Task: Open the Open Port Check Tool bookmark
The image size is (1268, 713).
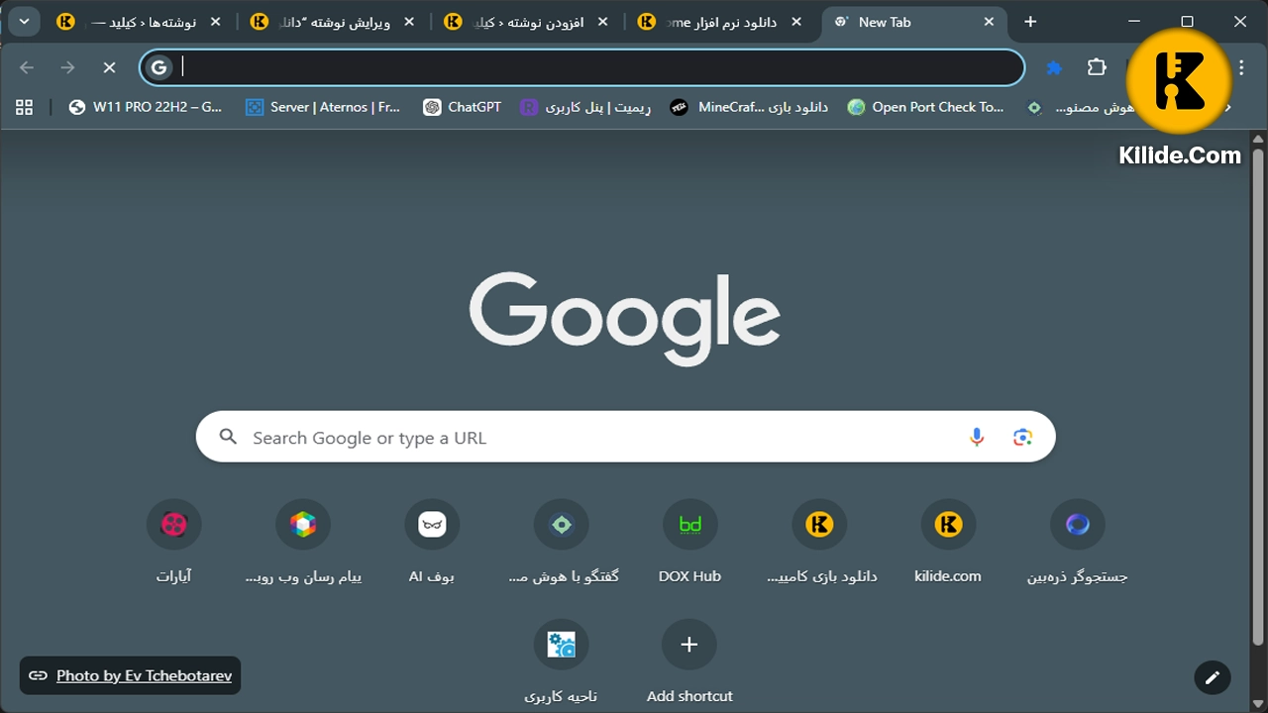Action: (926, 107)
